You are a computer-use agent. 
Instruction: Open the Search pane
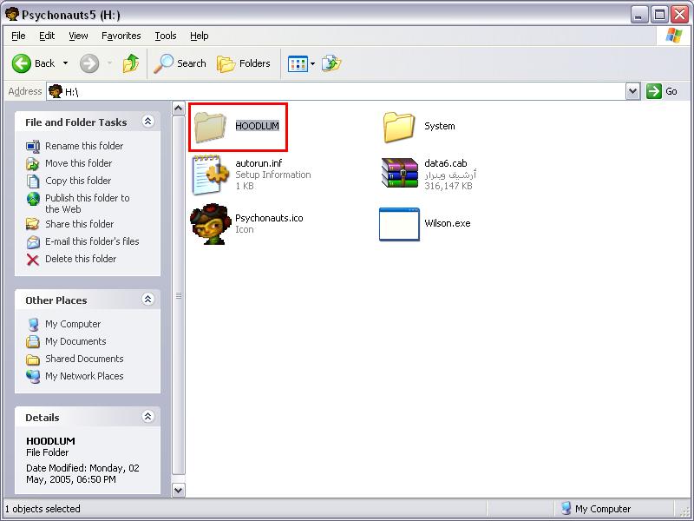pos(180,63)
